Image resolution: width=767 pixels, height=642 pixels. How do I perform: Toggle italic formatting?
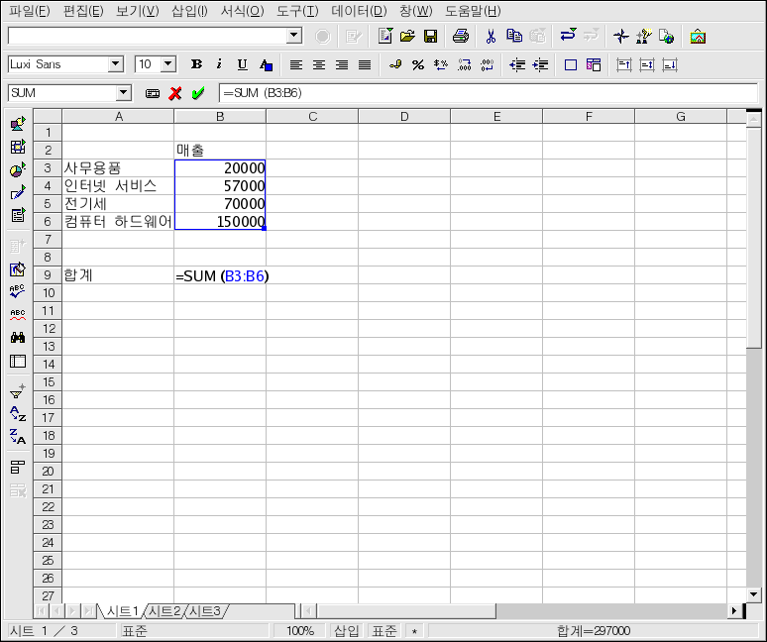click(219, 64)
